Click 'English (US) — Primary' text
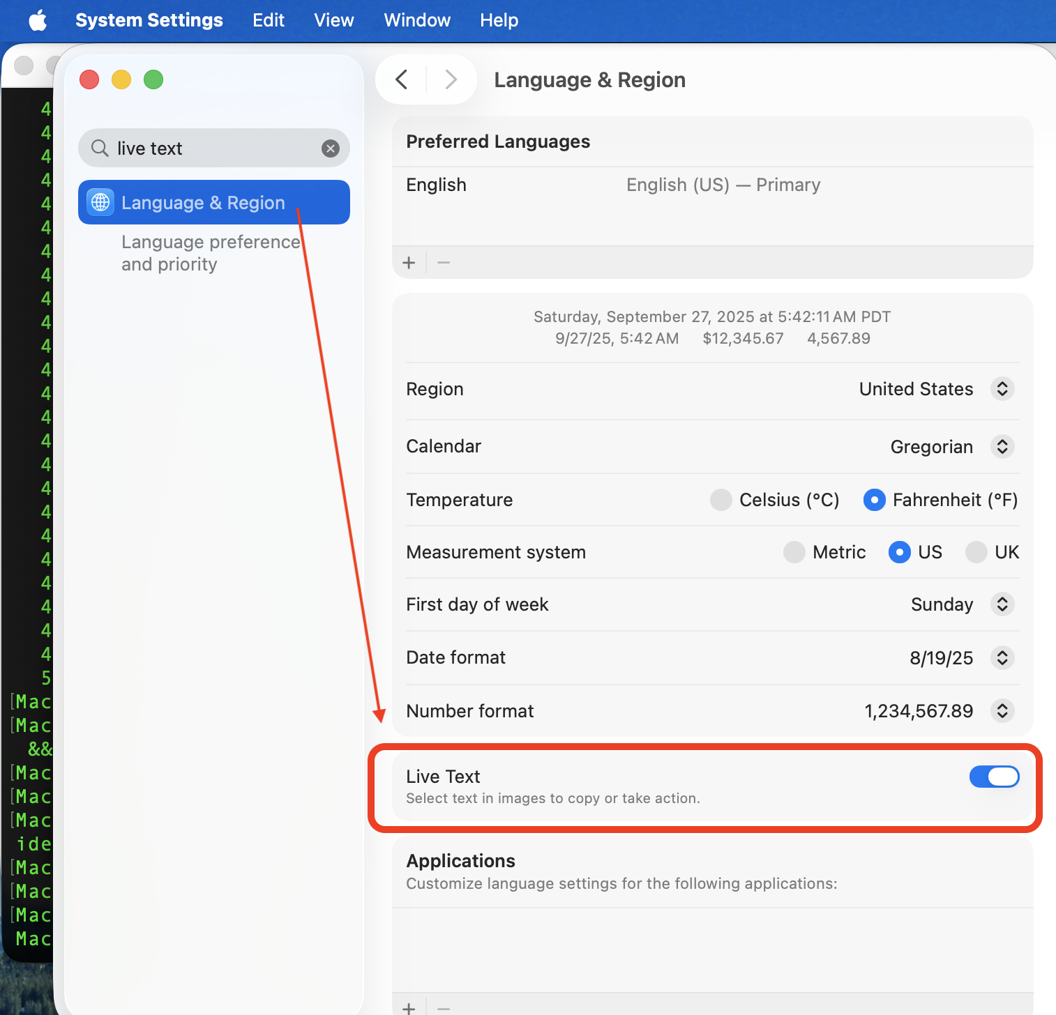 723,185
